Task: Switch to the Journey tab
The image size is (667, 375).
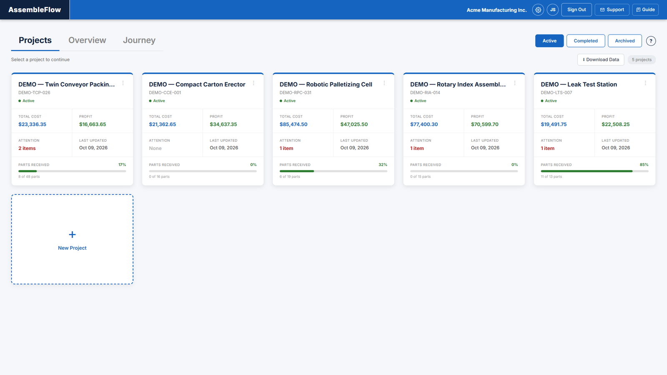Action: tap(139, 40)
